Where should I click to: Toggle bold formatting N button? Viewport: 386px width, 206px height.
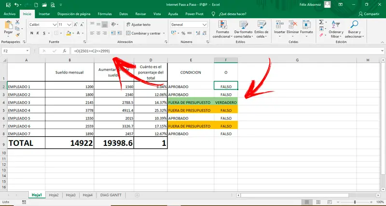32,33
